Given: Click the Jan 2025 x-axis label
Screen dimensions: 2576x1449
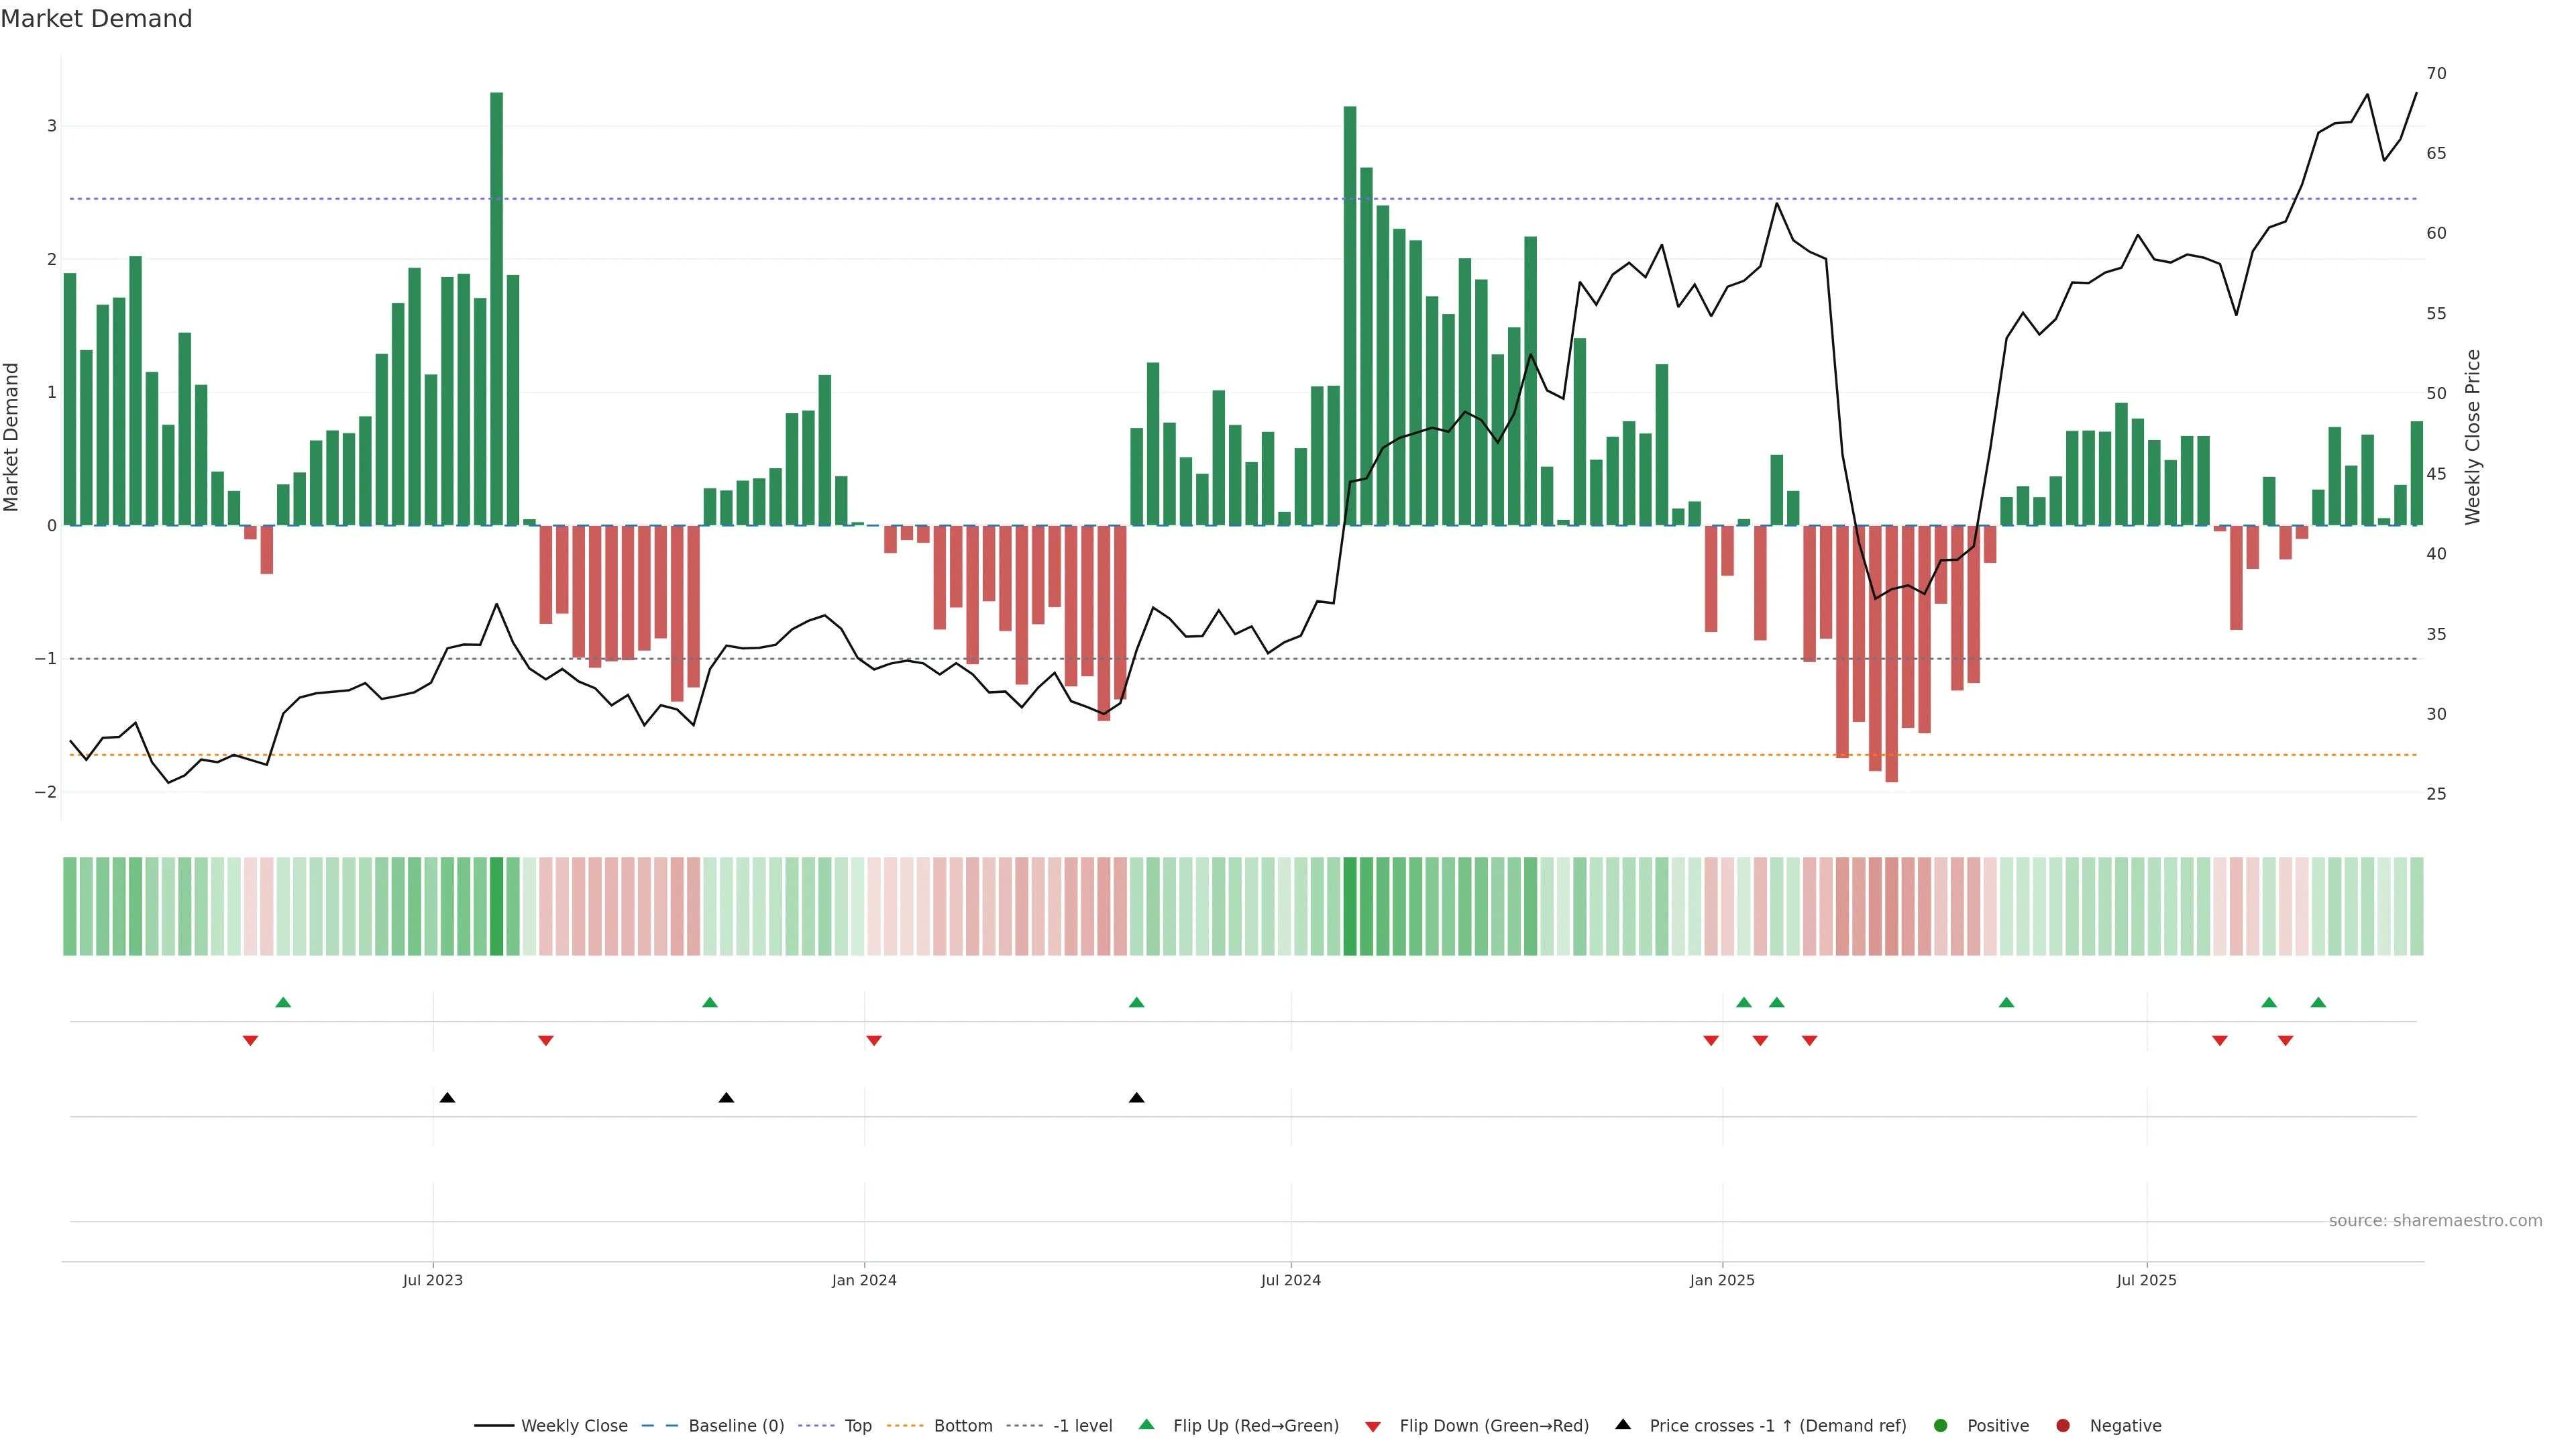Looking at the screenshot, I should click(1722, 1280).
